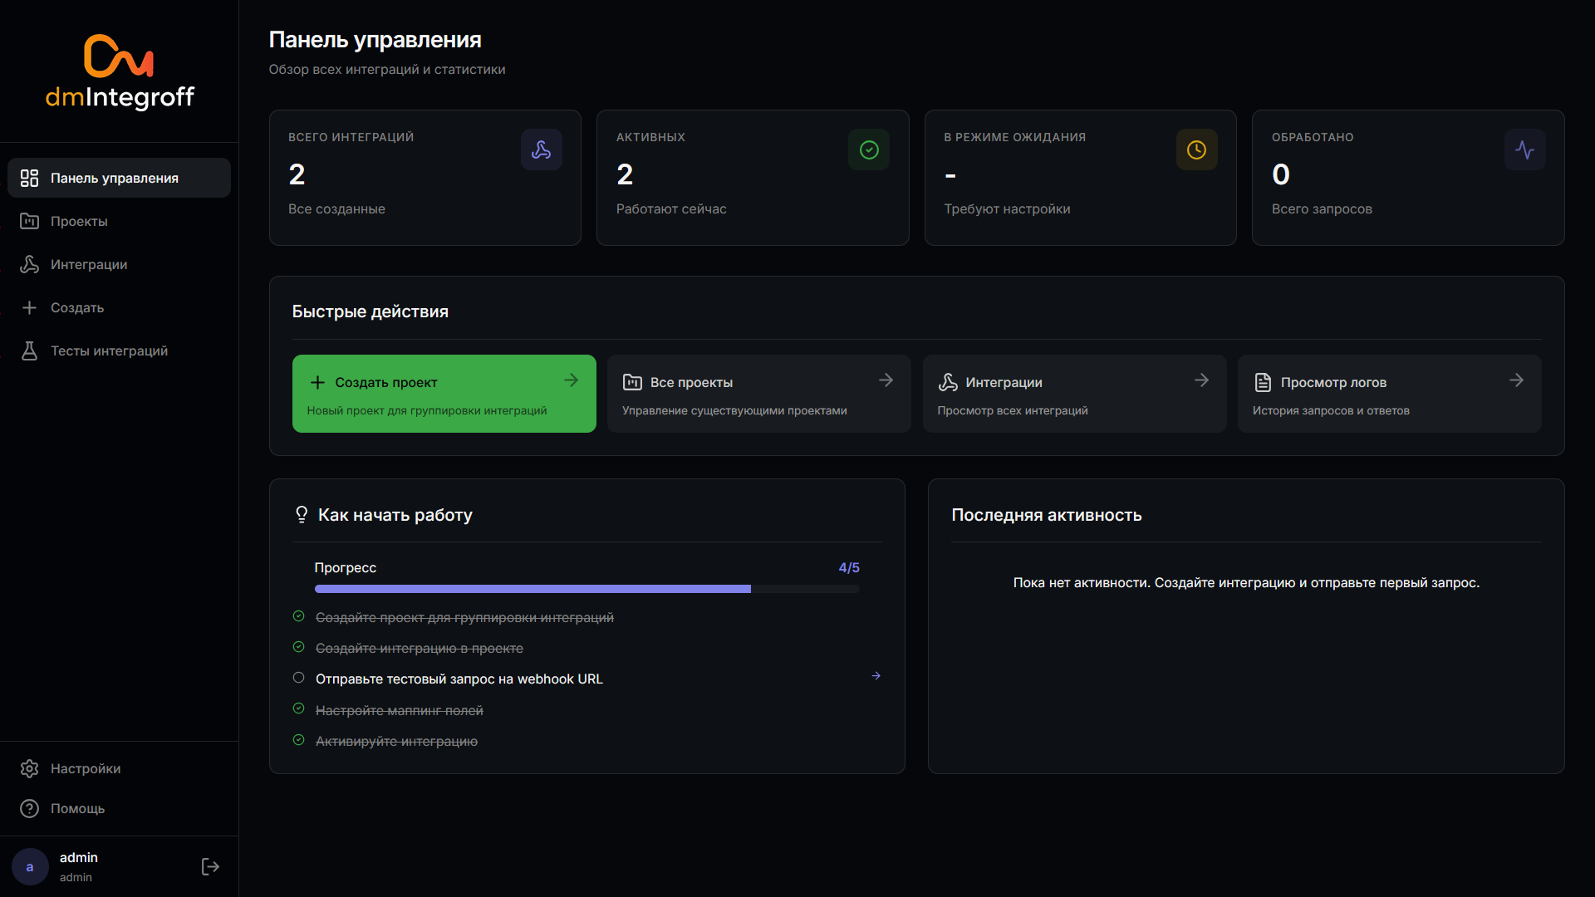
Task: Click the activity pulse icon in Обработано card
Action: pyautogui.click(x=1524, y=149)
